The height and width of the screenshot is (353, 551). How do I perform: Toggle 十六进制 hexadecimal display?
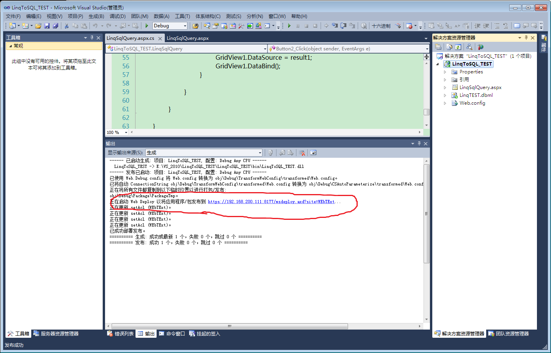point(381,26)
